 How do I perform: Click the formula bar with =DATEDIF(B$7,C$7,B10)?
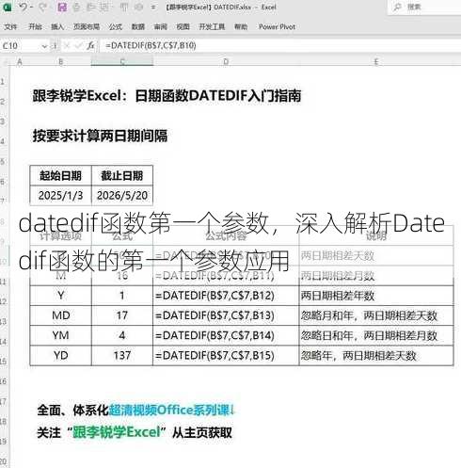pos(279,46)
